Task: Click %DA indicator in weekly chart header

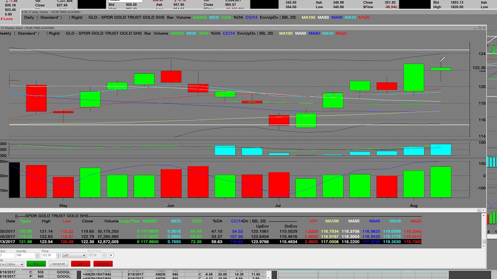Action: click(x=215, y=33)
